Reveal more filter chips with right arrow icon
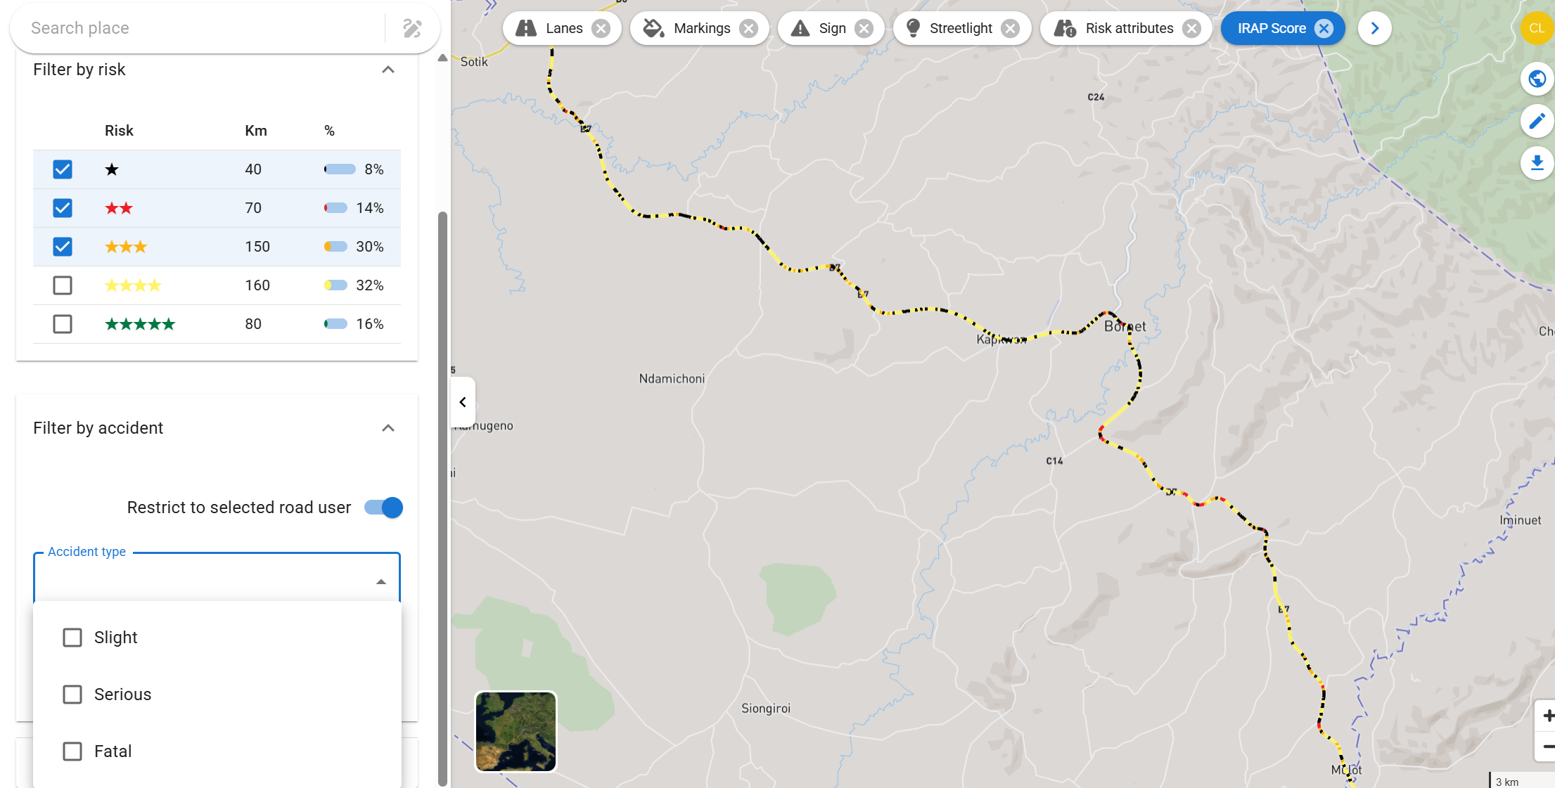 [1374, 28]
